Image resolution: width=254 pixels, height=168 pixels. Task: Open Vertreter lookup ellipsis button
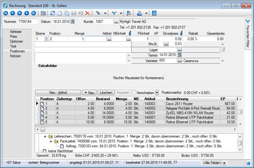(x=179, y=61)
